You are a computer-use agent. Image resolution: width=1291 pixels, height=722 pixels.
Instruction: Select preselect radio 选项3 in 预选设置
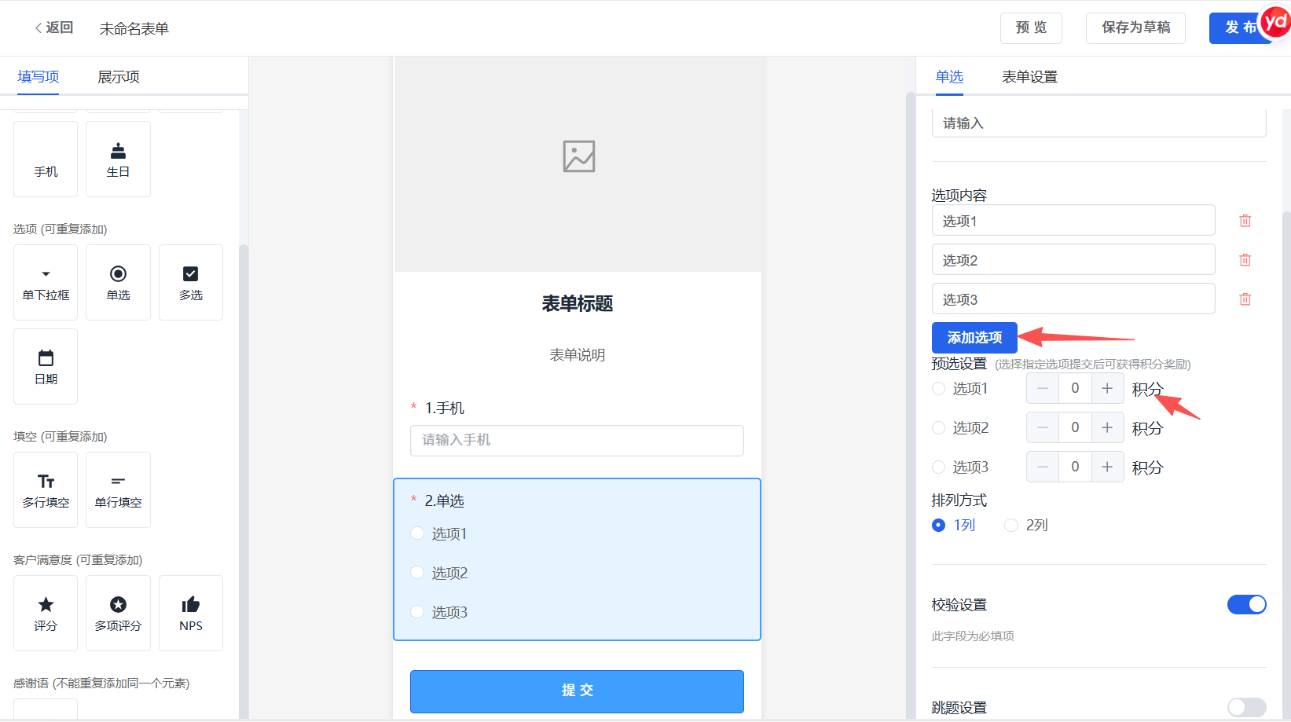point(938,467)
